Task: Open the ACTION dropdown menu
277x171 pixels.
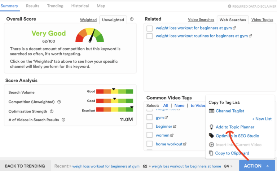Action: pyautogui.click(x=256, y=166)
